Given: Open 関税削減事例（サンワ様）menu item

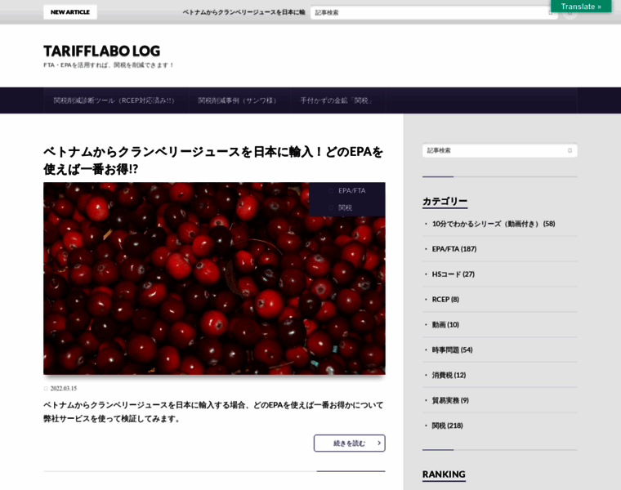Looking at the screenshot, I should tap(238, 100).
